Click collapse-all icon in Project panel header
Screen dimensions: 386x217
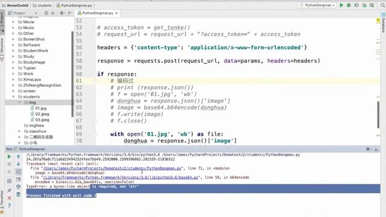tap(52, 13)
